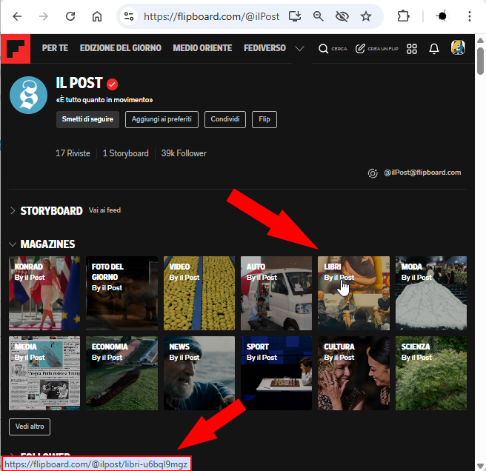Open Edizione del Giorno tab

click(121, 48)
